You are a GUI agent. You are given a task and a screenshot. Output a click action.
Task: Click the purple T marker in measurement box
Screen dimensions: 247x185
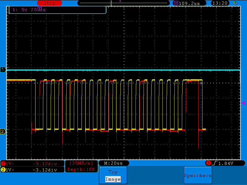click(x=40, y=9)
